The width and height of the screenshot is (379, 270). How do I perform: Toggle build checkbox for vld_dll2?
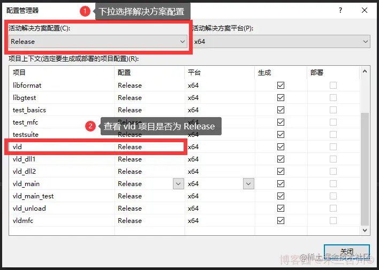[x=281, y=172]
